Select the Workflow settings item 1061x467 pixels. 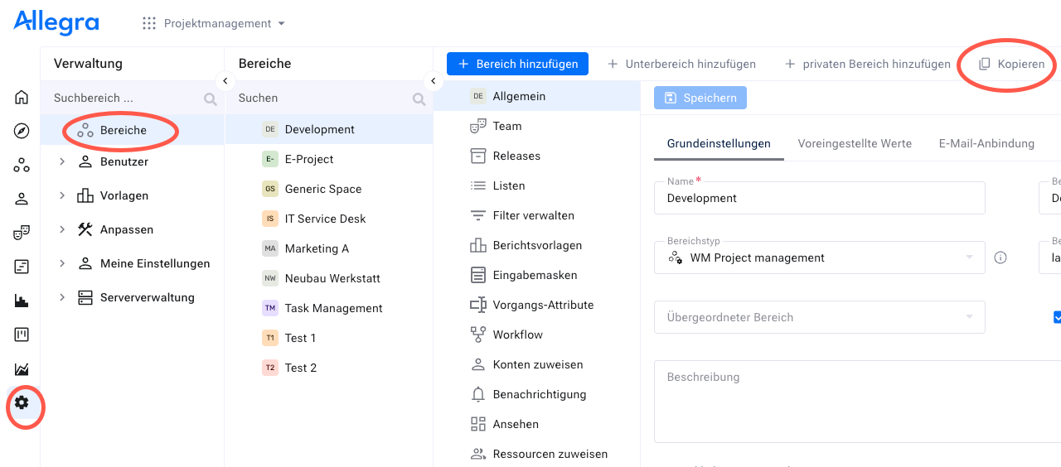(517, 335)
